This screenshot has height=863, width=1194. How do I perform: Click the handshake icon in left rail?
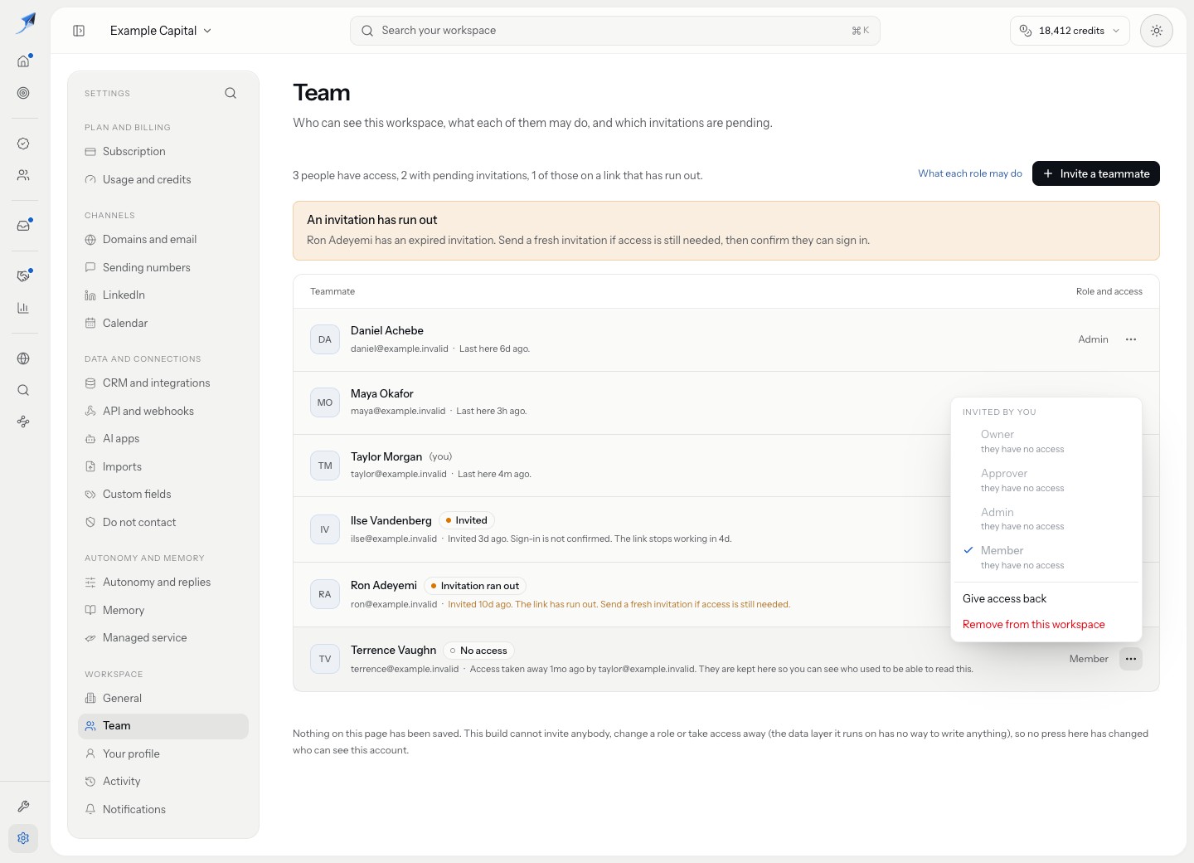23,275
